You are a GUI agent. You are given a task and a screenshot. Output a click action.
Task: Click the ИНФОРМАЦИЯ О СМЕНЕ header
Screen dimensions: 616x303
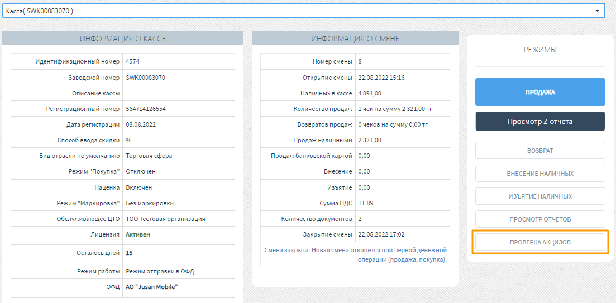(355, 38)
